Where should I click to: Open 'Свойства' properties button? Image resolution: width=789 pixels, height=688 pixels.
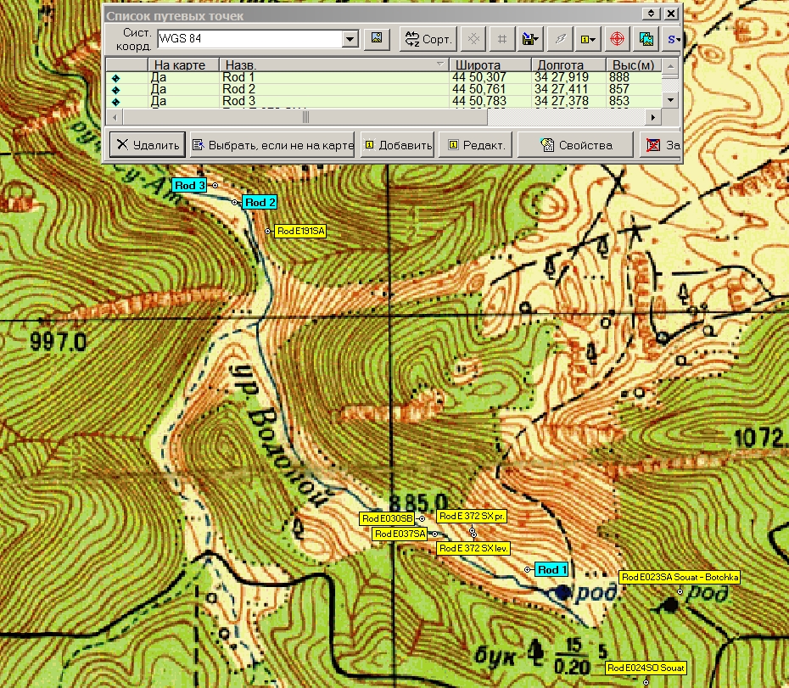click(576, 145)
